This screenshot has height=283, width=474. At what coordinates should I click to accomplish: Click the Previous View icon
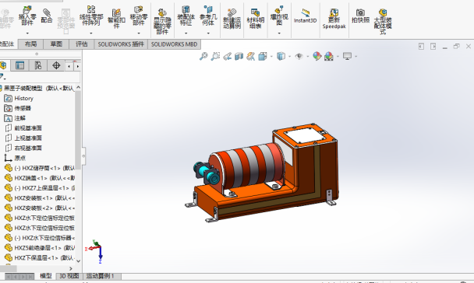click(228, 56)
